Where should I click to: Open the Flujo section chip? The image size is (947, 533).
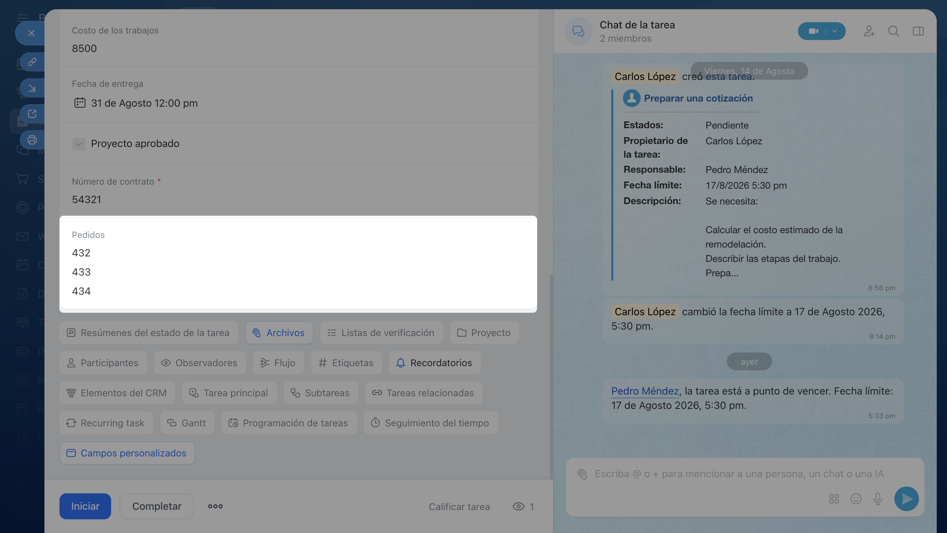pos(278,363)
